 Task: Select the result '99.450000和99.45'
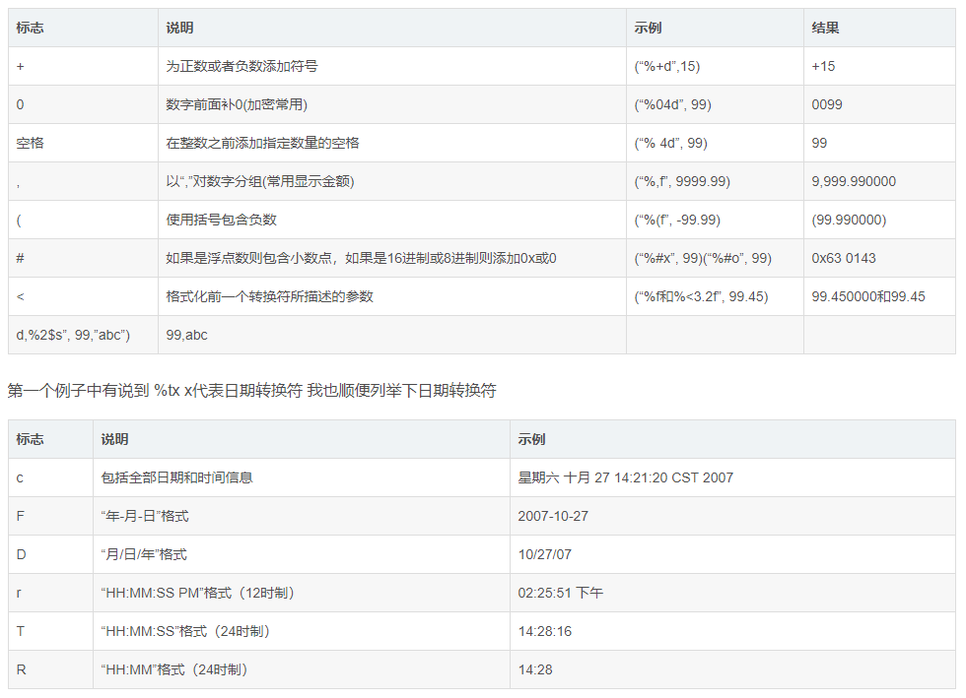point(868,296)
